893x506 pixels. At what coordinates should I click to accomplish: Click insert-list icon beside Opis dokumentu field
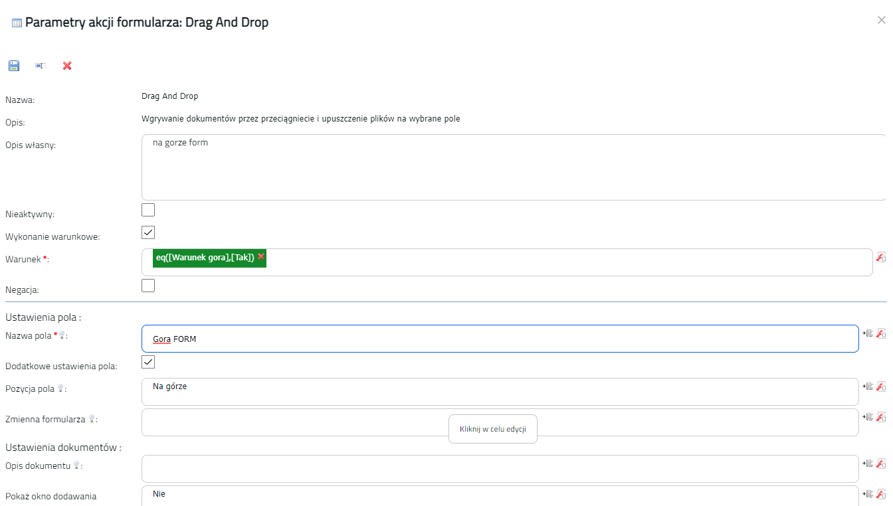868,464
